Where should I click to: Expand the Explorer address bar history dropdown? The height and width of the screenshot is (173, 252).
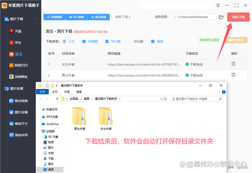[161, 99]
